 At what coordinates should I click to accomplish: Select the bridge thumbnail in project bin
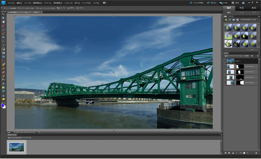[16, 147]
